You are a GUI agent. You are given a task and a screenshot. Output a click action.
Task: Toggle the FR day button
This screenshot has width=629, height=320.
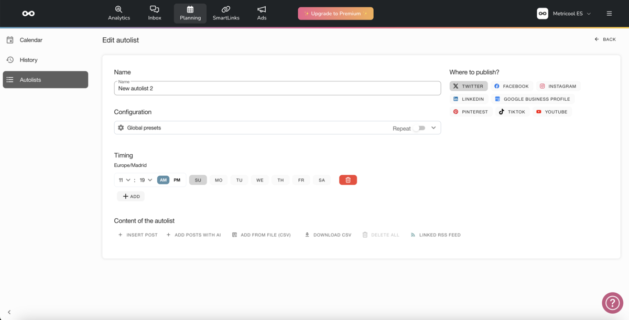301,180
